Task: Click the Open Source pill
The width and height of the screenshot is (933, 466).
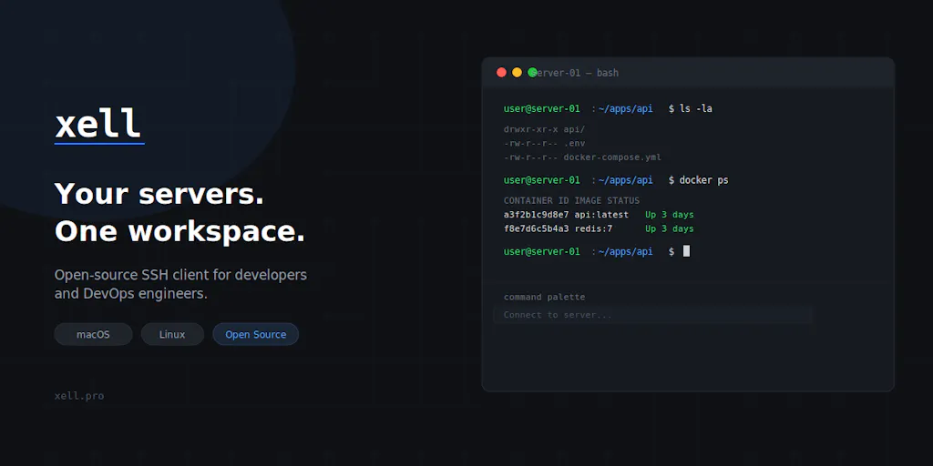Action: (x=256, y=334)
